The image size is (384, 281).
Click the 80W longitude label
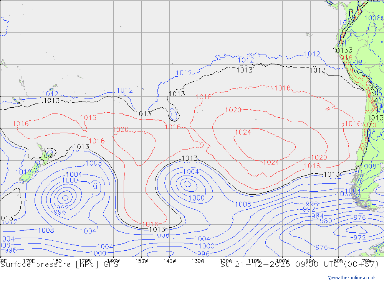click(339, 261)
